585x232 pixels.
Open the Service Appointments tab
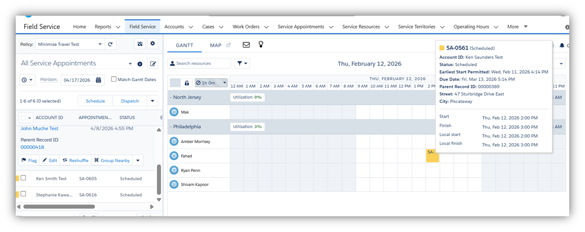[x=301, y=27]
